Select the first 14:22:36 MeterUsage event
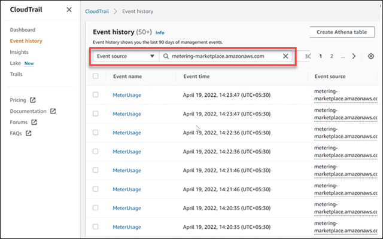The height and width of the screenshot is (239, 383). pyautogui.click(x=96, y=133)
